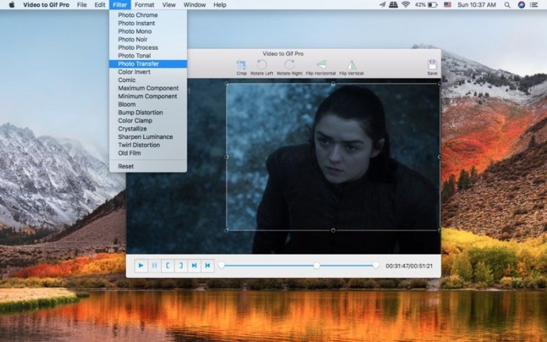Select Color Invert from Filter menu
This screenshot has width=547, height=342.
pos(134,72)
